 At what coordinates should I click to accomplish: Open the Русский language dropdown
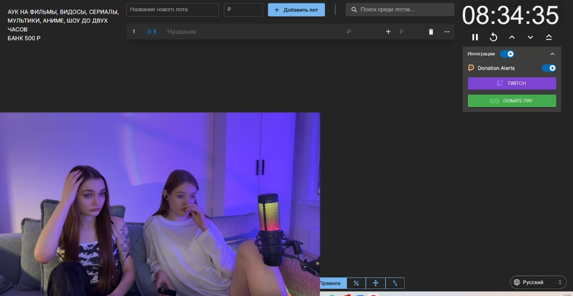538,282
